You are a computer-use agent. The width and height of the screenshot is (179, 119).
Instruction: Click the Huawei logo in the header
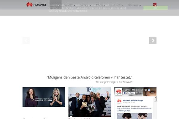click(x=36, y=4)
